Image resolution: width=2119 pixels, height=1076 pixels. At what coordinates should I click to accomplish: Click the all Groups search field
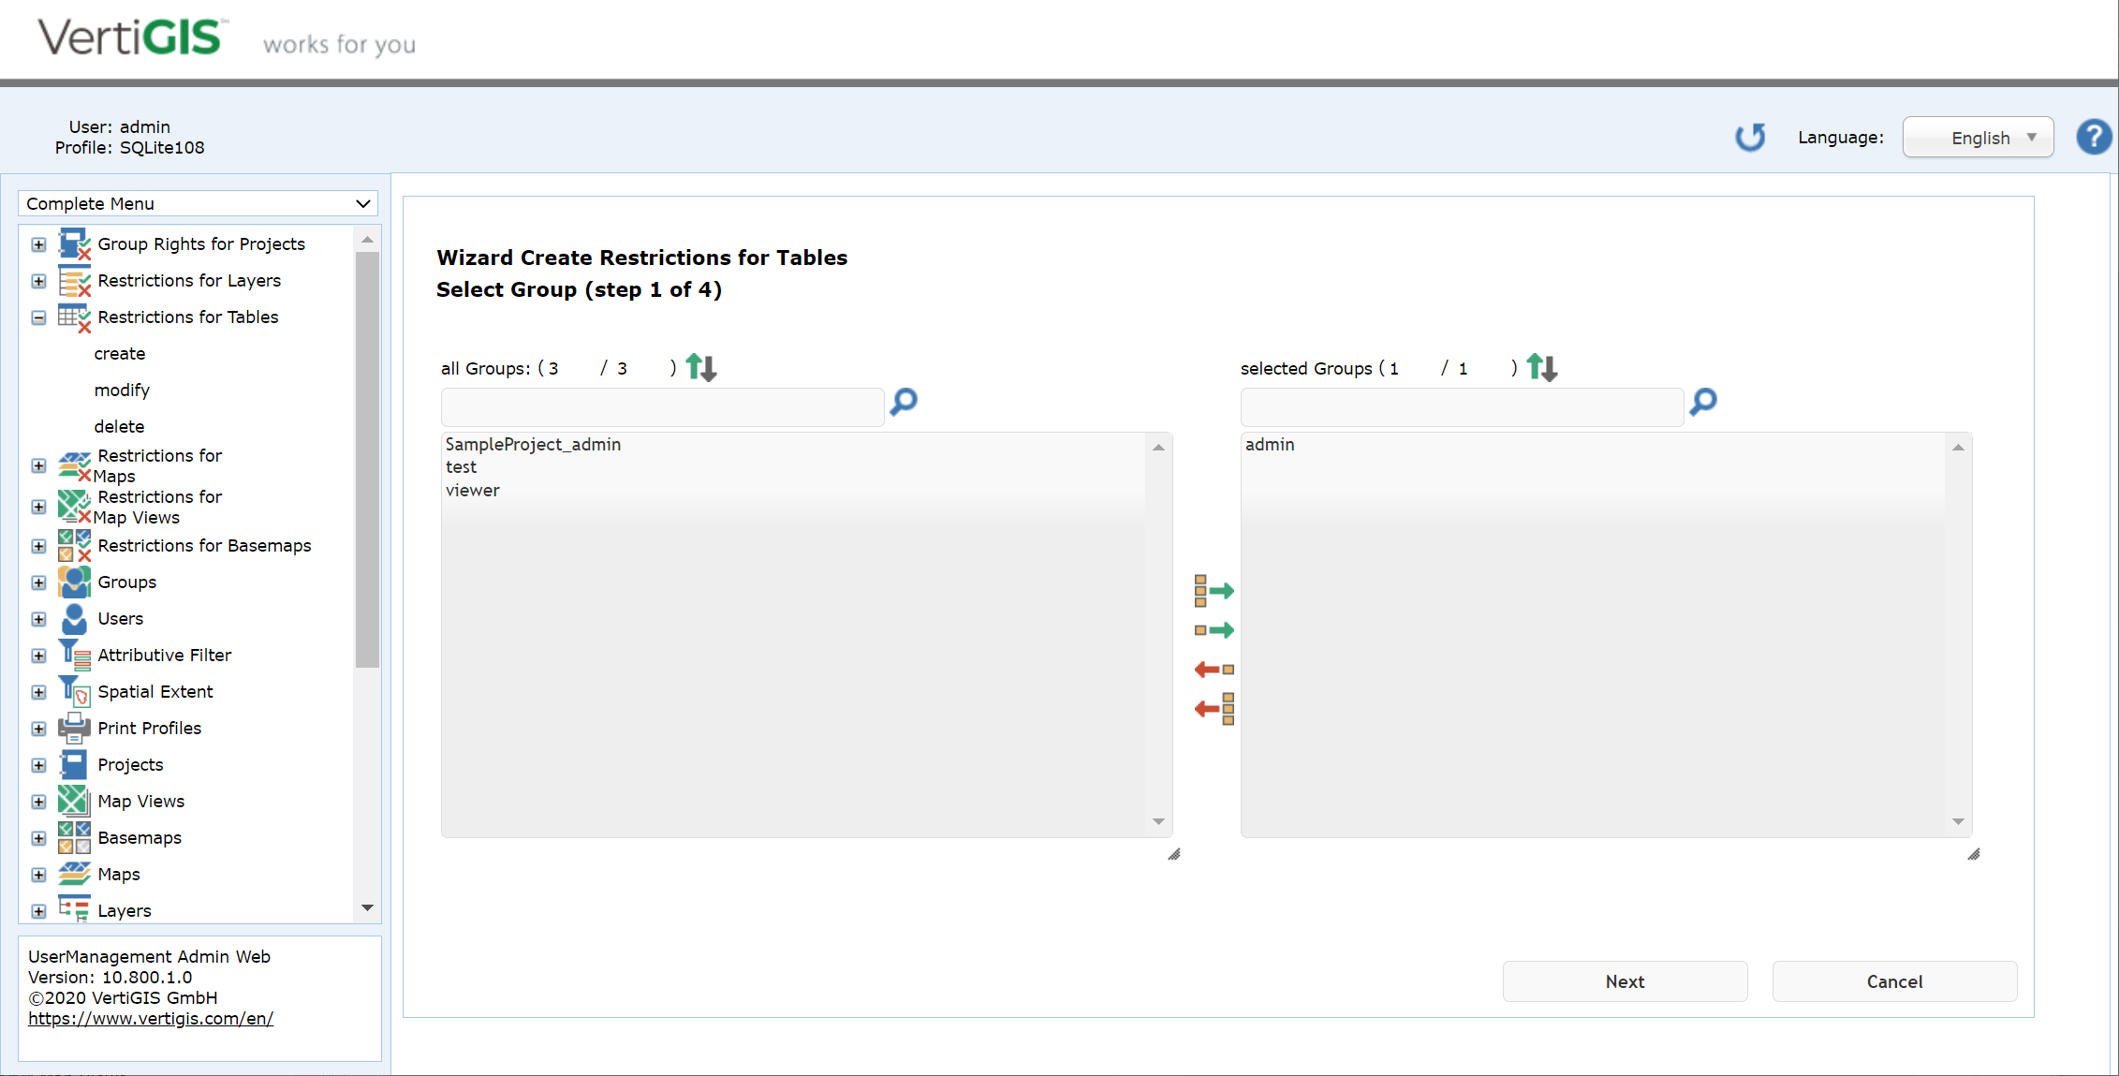click(661, 406)
